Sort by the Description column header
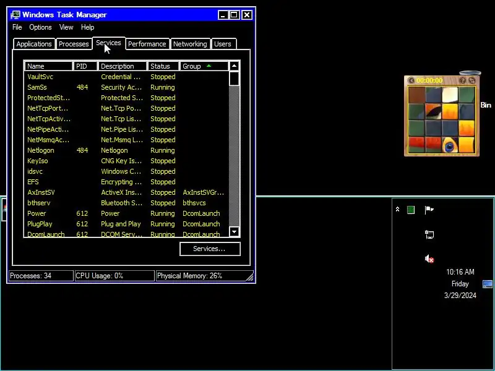495x371 pixels. click(x=123, y=66)
